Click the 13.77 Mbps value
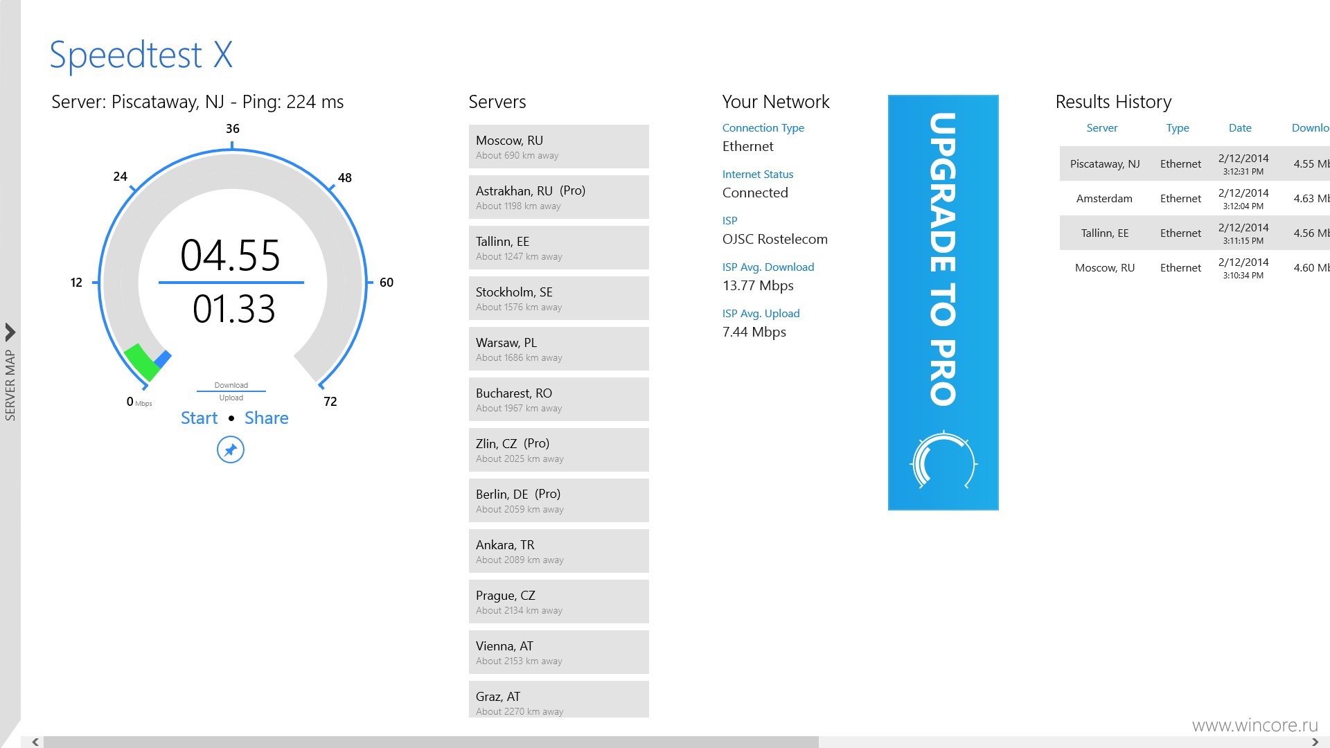The height and width of the screenshot is (748, 1330). click(x=758, y=286)
